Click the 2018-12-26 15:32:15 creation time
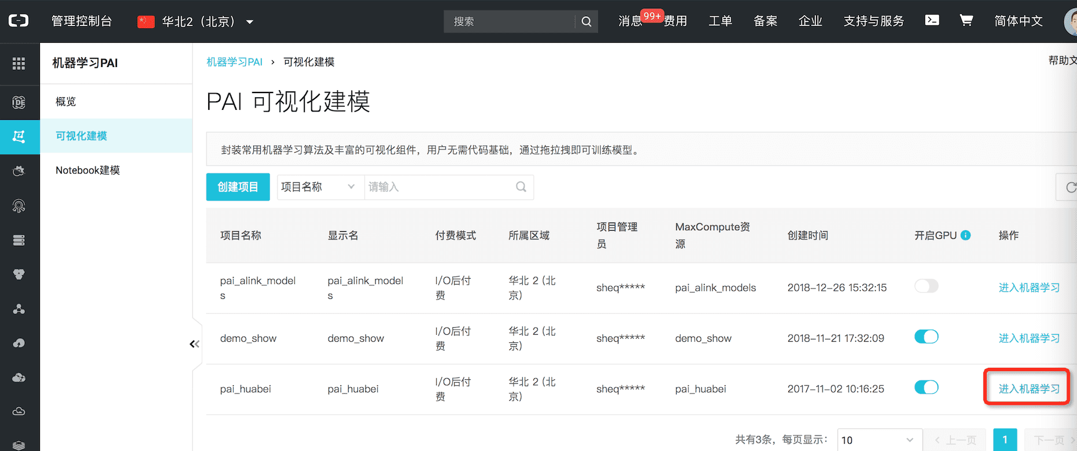Viewport: 1077px width, 451px height. pyautogui.click(x=837, y=287)
